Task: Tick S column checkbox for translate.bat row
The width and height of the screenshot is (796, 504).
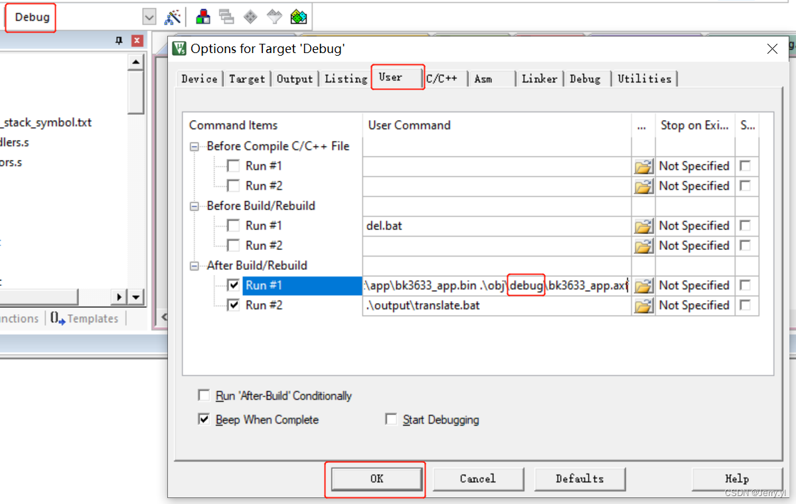Action: coord(746,305)
